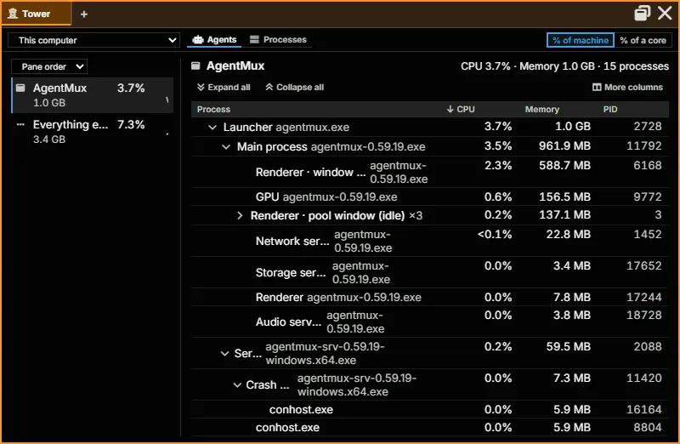Viewport: 680px width, 444px height.
Task: Click the restore window icon
Action: [643, 13]
